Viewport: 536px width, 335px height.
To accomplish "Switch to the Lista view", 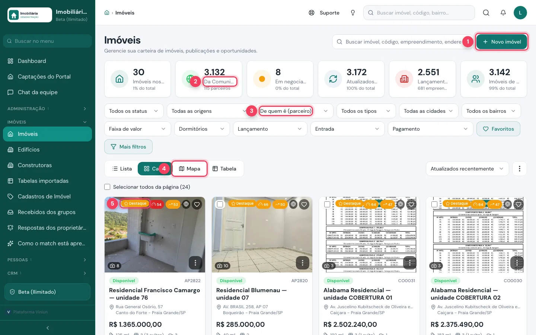I will [122, 169].
